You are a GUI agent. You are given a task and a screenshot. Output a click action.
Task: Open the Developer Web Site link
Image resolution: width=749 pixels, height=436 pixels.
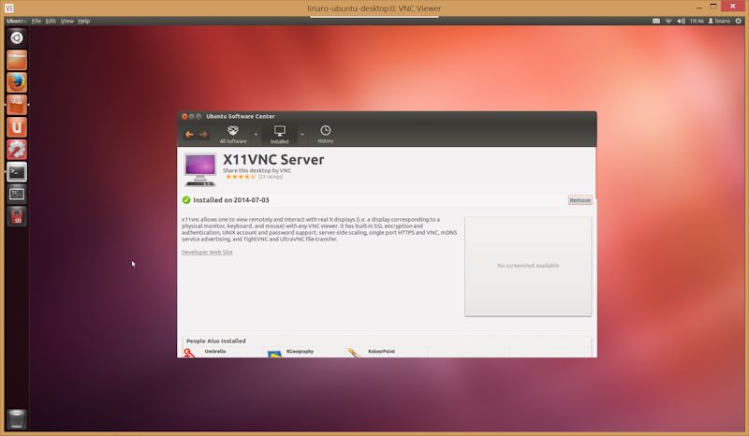point(207,252)
